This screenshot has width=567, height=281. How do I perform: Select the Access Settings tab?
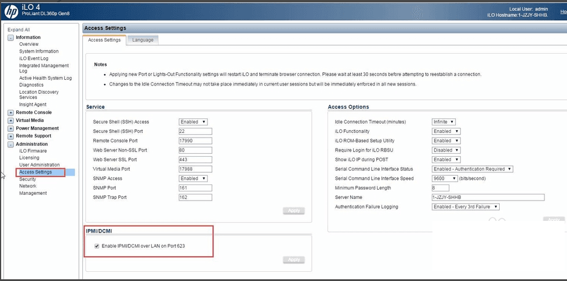[104, 40]
